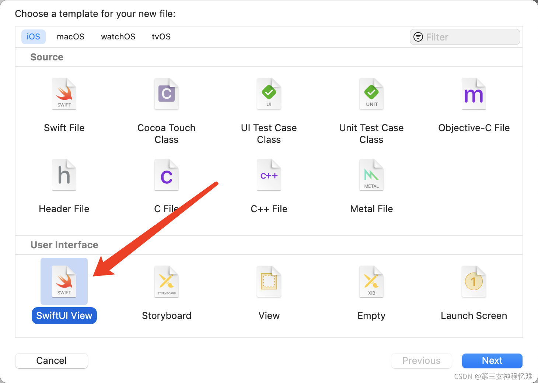The width and height of the screenshot is (538, 383).
Task: Click the Next button
Action: (x=492, y=361)
